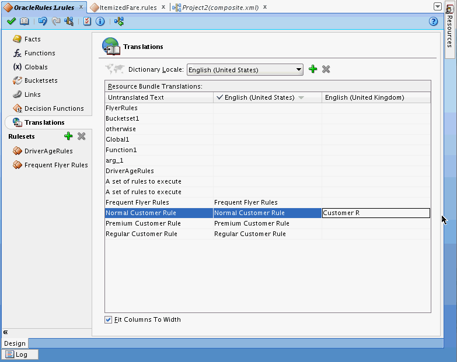Toggle Fit Columns To Width checkbox

click(108, 319)
